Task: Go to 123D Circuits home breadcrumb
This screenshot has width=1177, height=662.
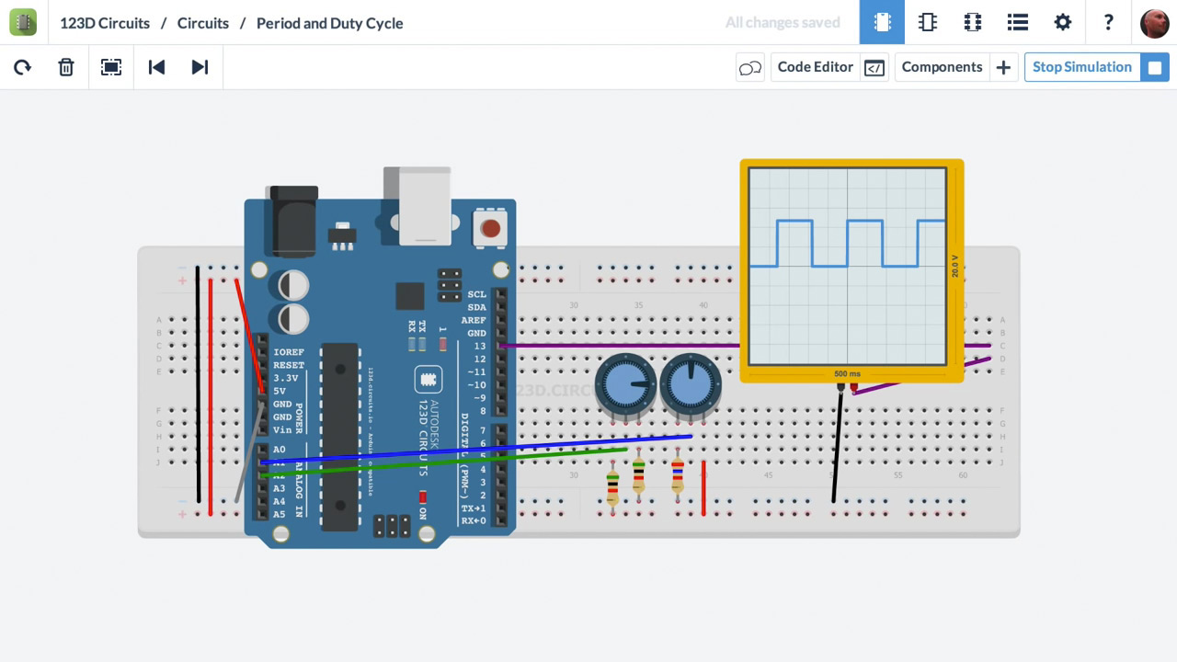Action: [105, 23]
